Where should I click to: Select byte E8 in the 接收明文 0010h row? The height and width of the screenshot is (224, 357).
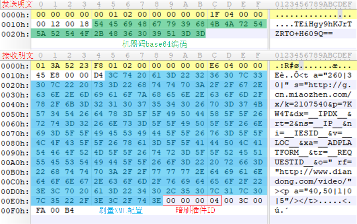55,75
